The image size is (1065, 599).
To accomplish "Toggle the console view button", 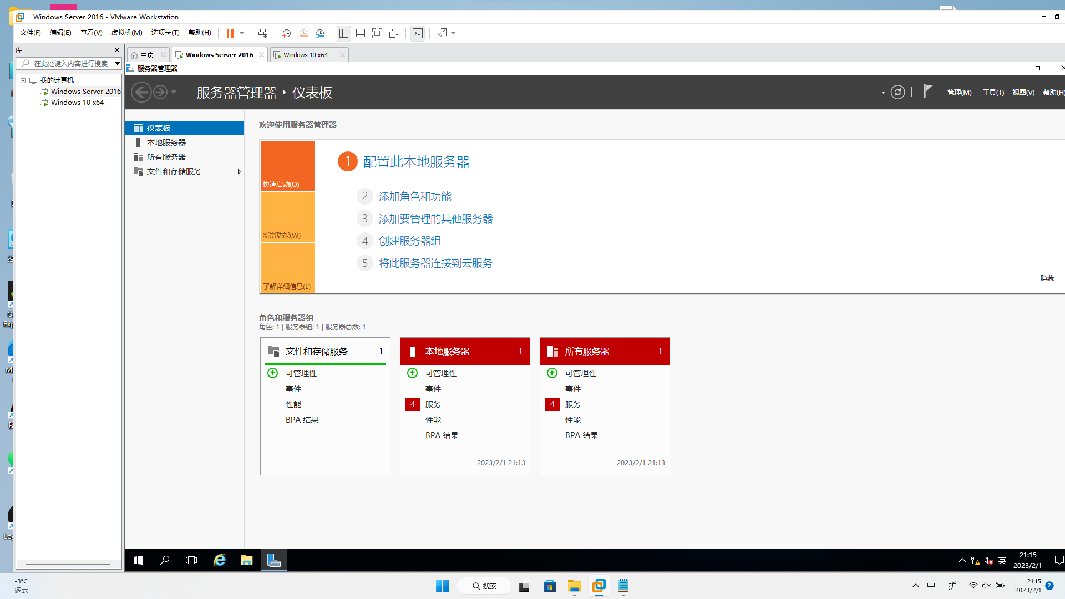I will 418,33.
